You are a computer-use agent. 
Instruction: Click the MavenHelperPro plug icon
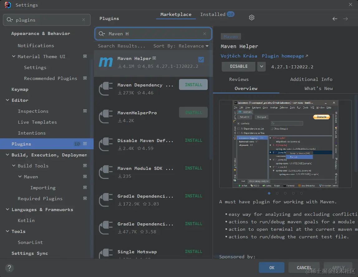point(106,116)
